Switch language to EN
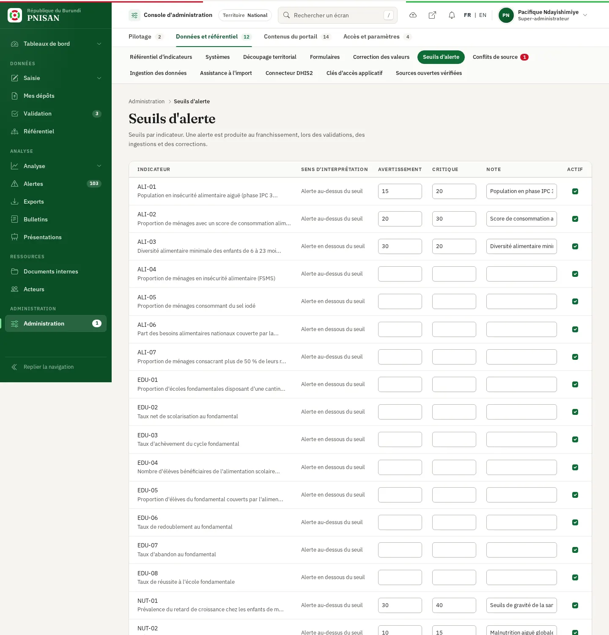 483,15
